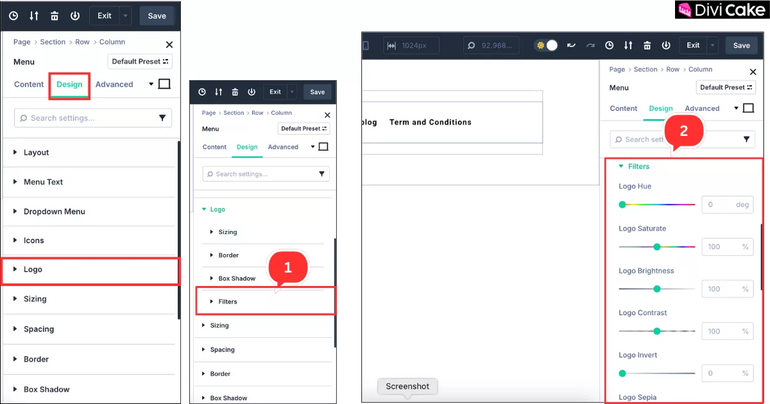Click portability arrows icon in right window

628,46
